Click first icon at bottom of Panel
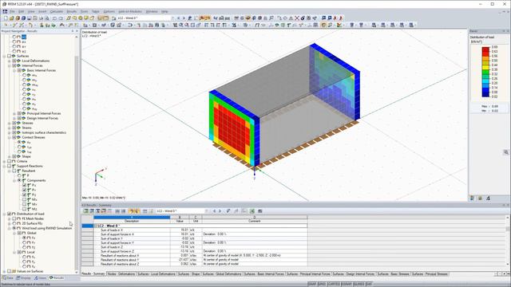This screenshot has width=511, height=287. [472, 199]
